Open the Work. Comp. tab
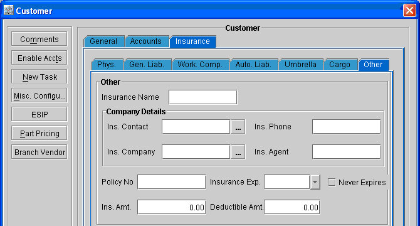420x226 pixels. (x=200, y=65)
